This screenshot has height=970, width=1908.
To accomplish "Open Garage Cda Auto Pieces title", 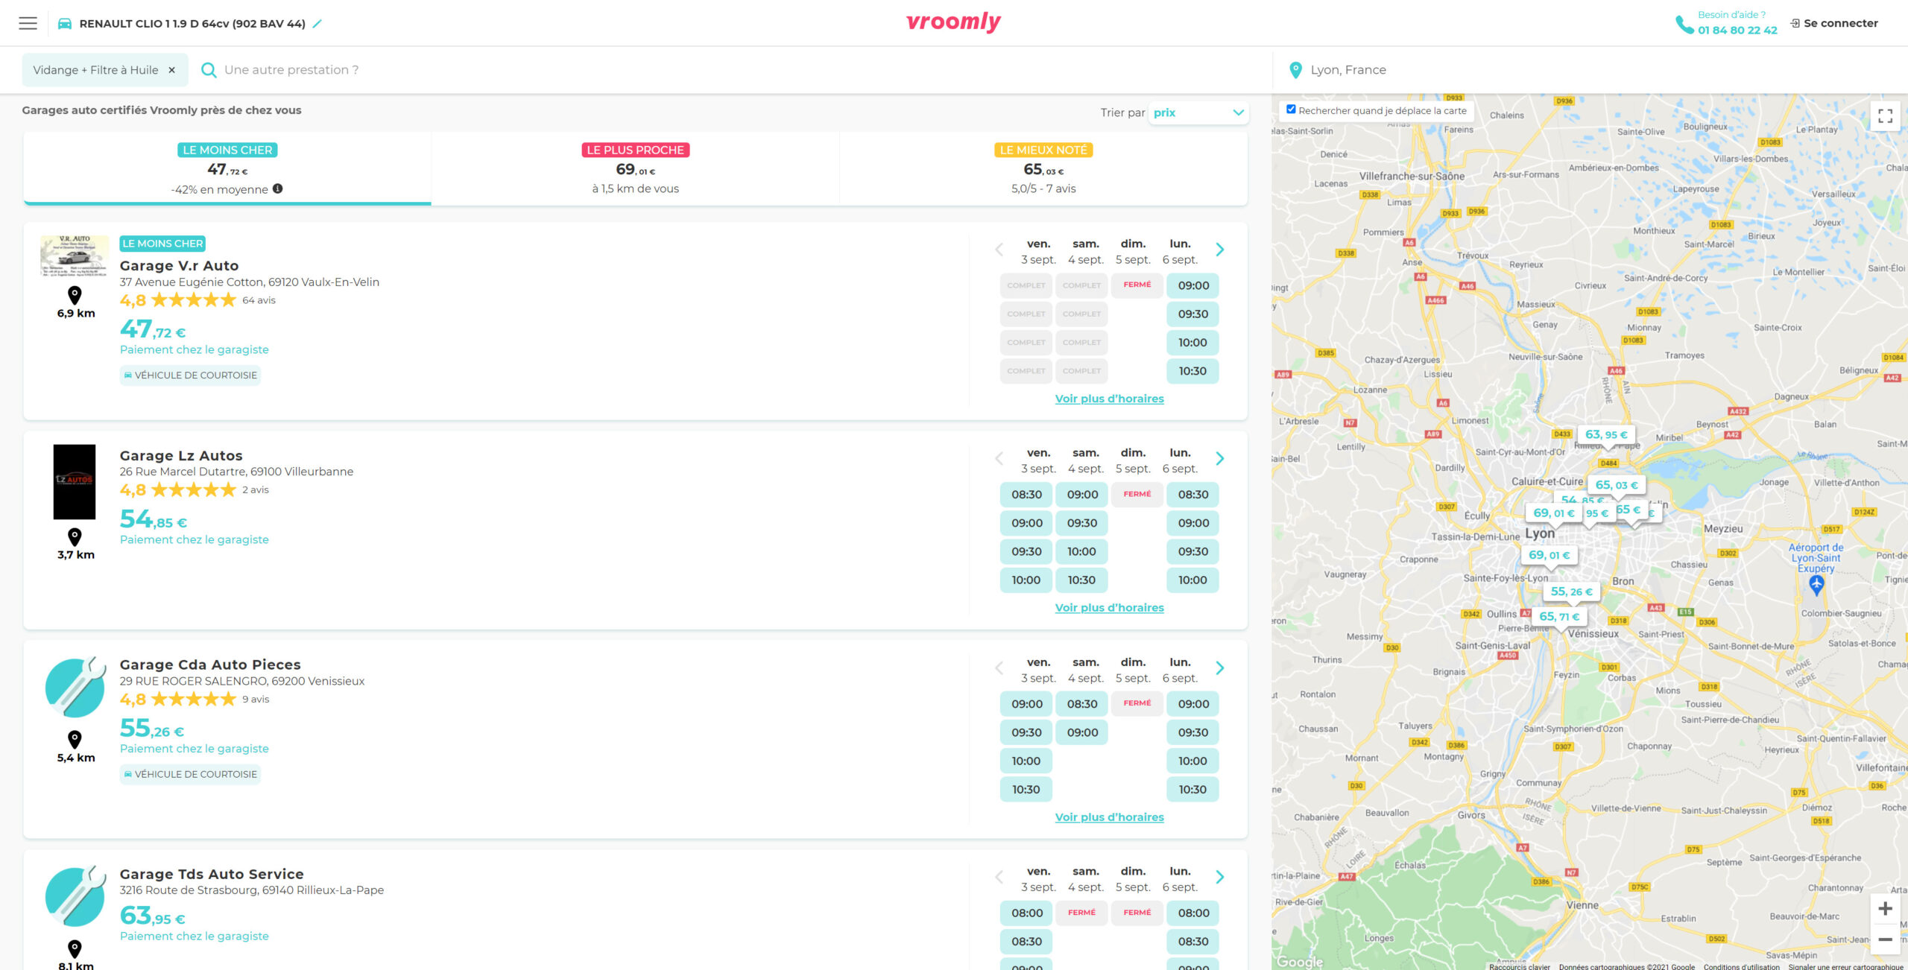I will point(210,665).
